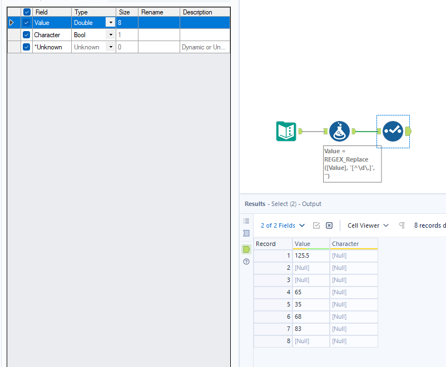Click the panel view icon below the list icon
Viewport: 446px width, 367px height.
246,233
